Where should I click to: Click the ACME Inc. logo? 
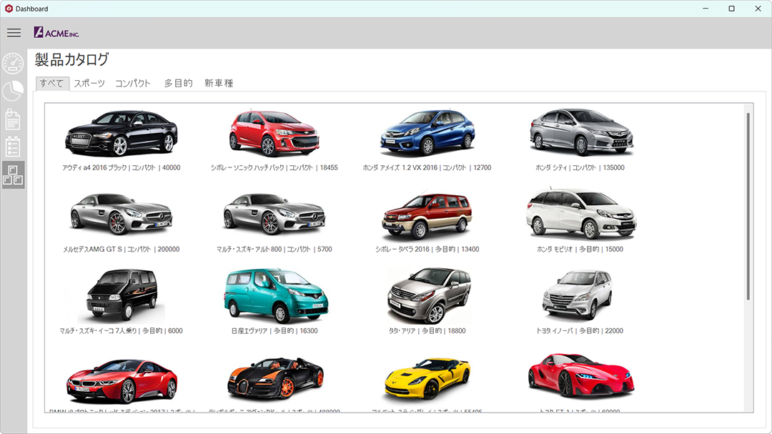click(x=56, y=33)
